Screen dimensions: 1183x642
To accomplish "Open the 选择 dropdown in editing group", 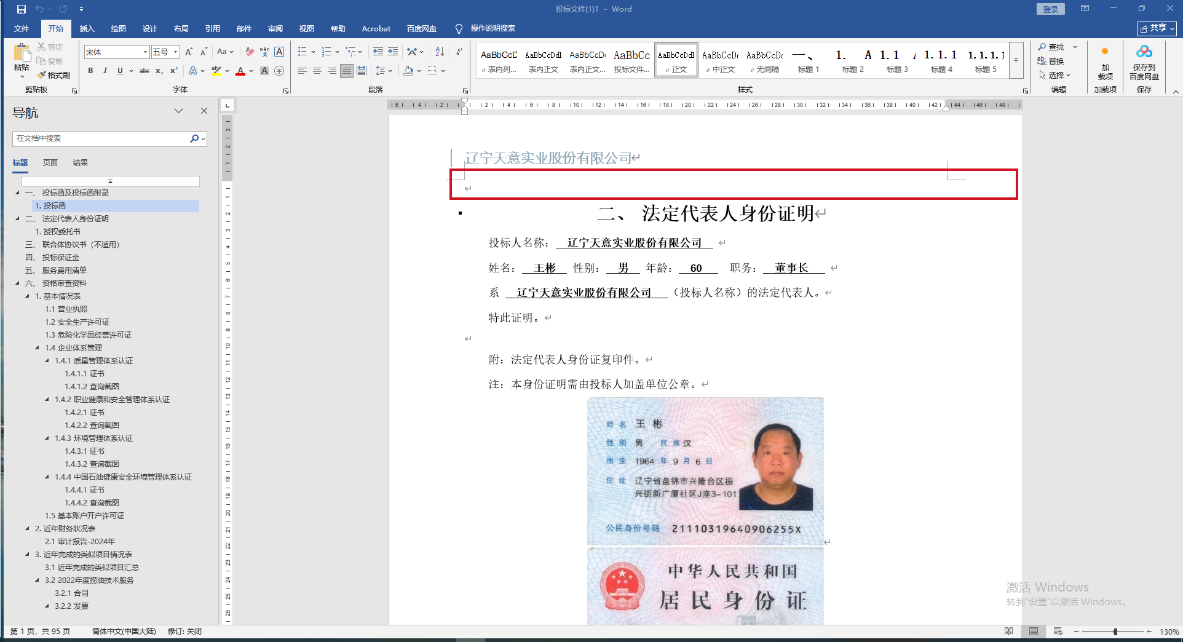I will click(x=1054, y=75).
